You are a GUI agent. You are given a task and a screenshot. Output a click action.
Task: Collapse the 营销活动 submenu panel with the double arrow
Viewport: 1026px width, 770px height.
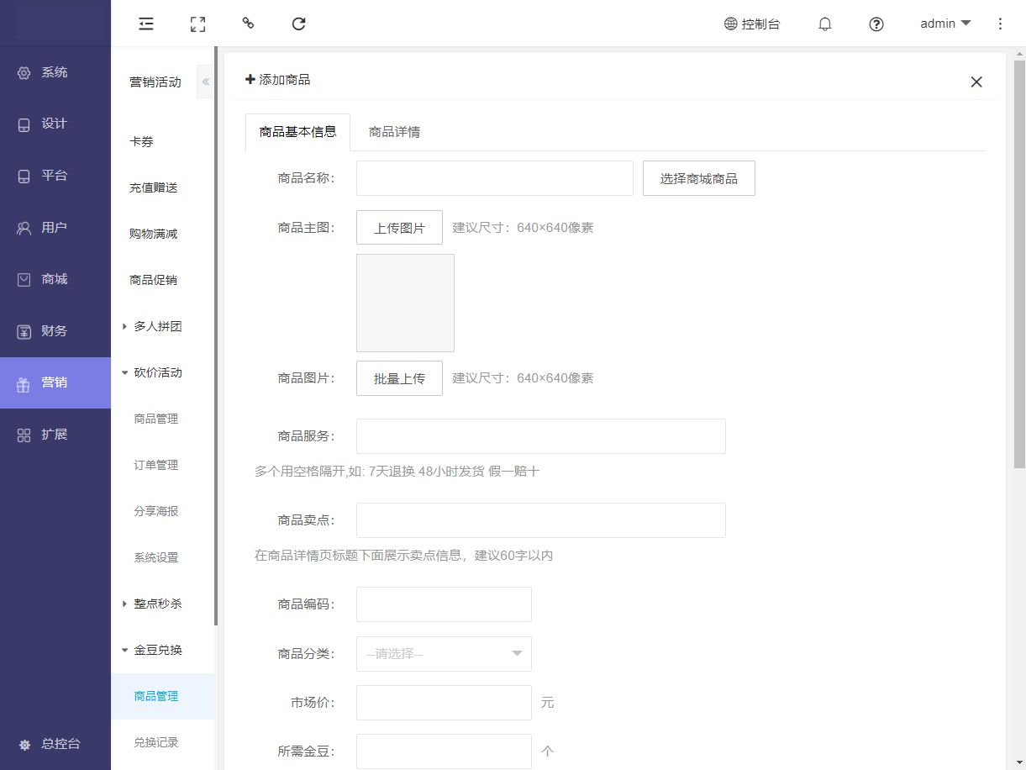205,82
